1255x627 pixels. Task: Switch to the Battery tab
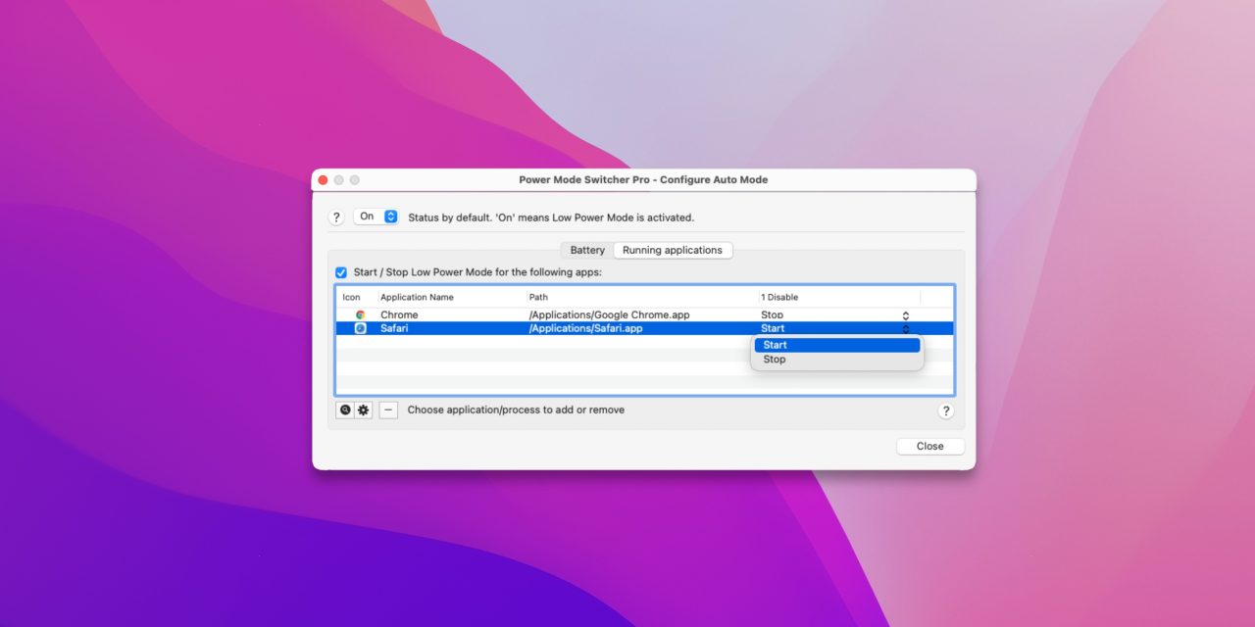(587, 251)
